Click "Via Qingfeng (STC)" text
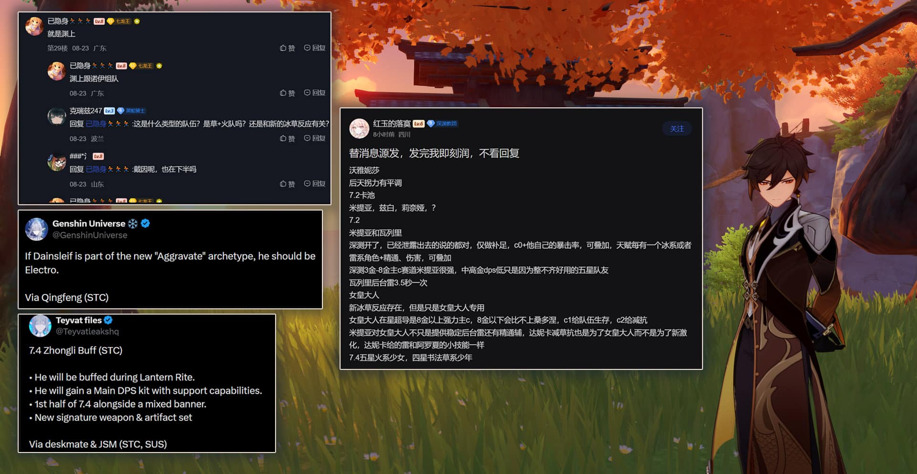The image size is (917, 474). (x=67, y=297)
